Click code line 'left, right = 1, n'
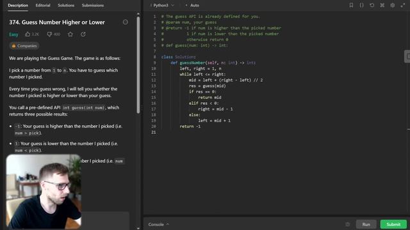Viewport: 410px width, 230px height. [x=201, y=68]
